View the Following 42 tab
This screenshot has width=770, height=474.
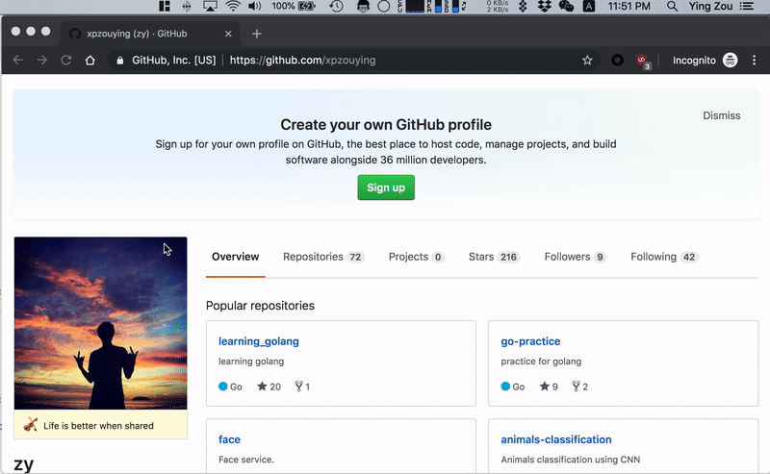tap(664, 257)
